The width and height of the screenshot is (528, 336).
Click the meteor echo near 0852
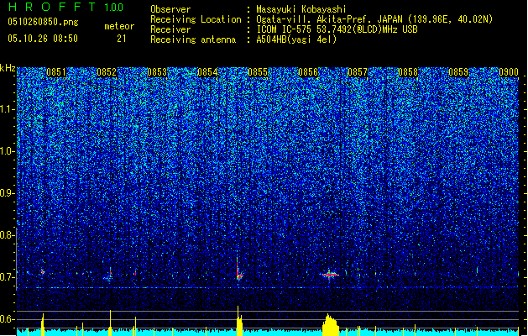pos(109,275)
